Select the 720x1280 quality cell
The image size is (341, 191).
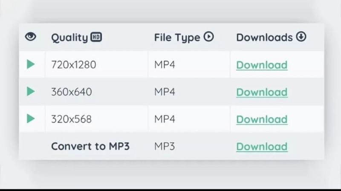point(97,65)
